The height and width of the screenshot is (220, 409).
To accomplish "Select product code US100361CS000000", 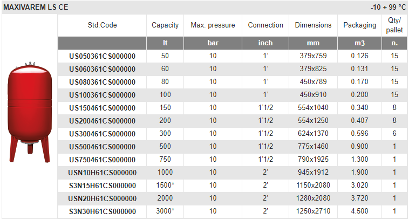I will click(x=103, y=95).
